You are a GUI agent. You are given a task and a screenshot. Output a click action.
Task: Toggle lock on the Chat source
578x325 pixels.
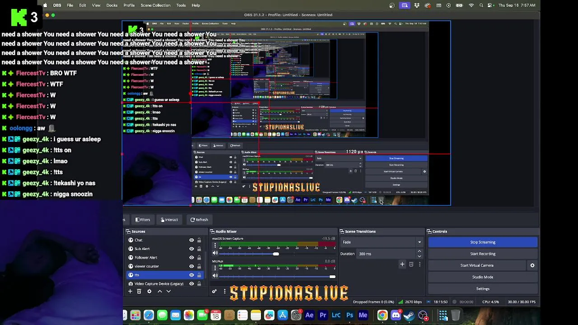199,240
